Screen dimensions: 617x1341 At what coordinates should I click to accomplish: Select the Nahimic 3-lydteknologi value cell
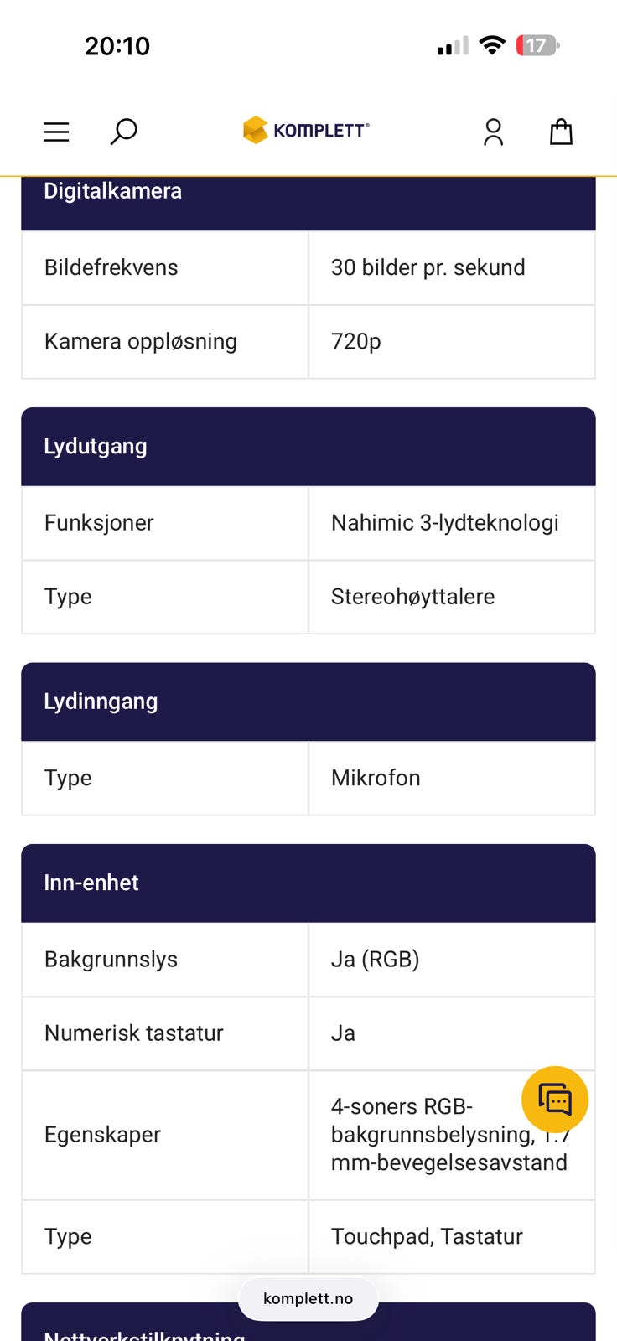click(444, 523)
